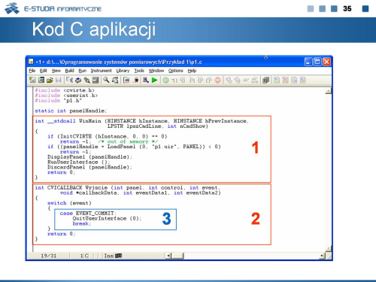The width and height of the screenshot is (376, 282).
Task: Click the horizontal scrollbar right arrow
Action: 322,256
